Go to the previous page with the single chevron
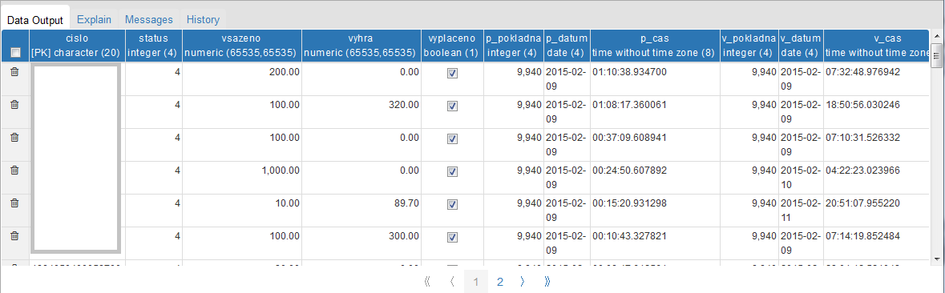Screen dimensions: 945x293 (x=452, y=282)
